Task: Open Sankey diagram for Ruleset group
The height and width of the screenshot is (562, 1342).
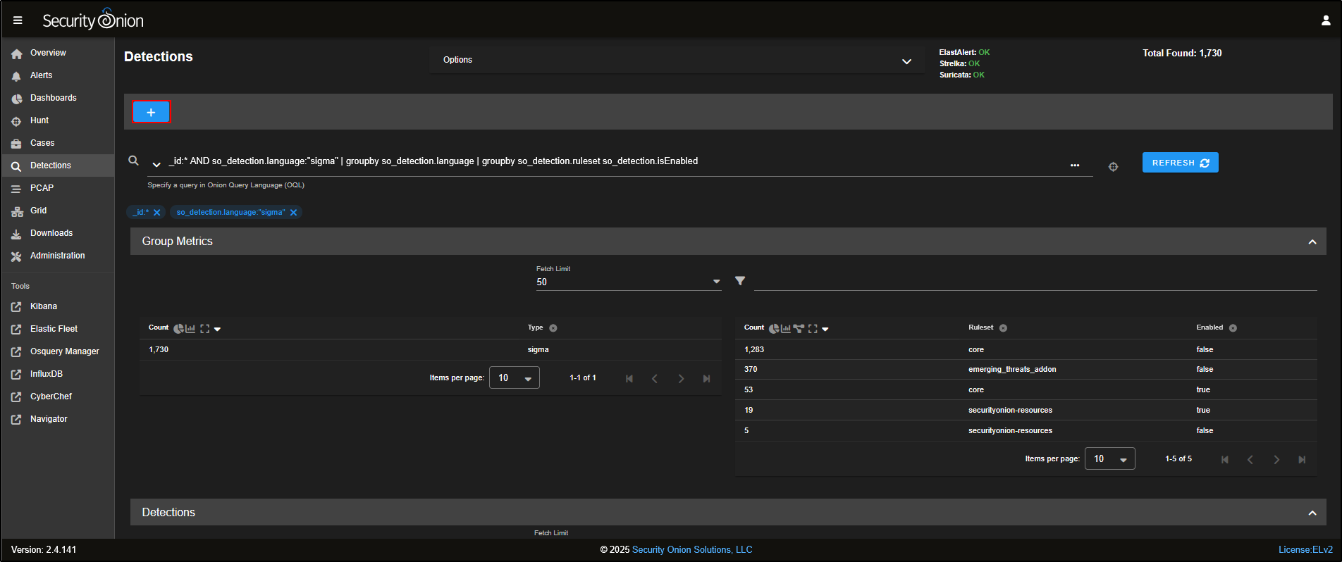Action: point(799,329)
